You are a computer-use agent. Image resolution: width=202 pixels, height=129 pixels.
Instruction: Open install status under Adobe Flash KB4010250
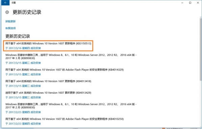click(x=23, y=124)
